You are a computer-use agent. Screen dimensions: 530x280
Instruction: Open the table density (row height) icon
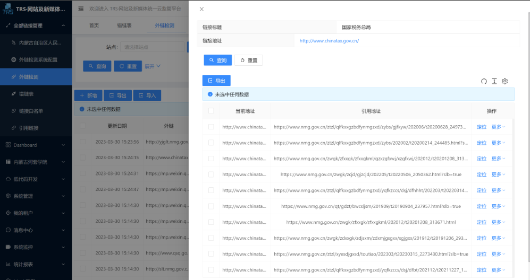[x=494, y=81]
